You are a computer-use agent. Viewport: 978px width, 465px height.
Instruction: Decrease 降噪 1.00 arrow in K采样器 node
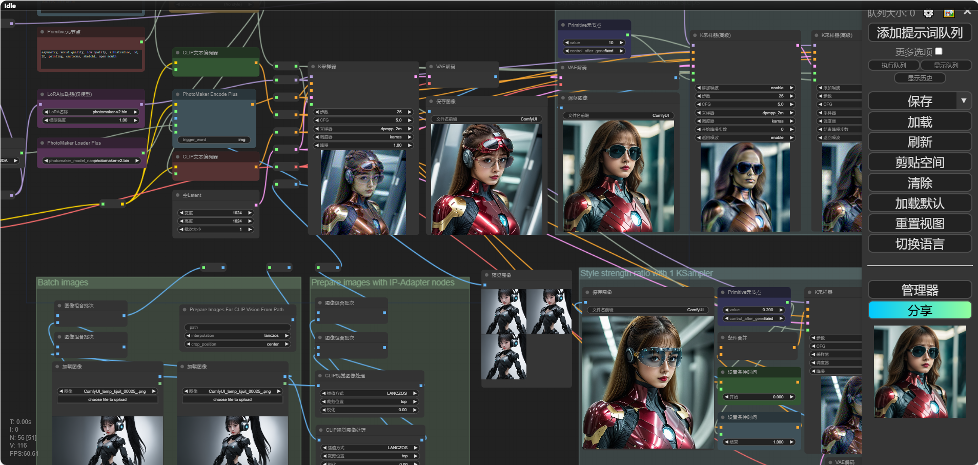[316, 145]
